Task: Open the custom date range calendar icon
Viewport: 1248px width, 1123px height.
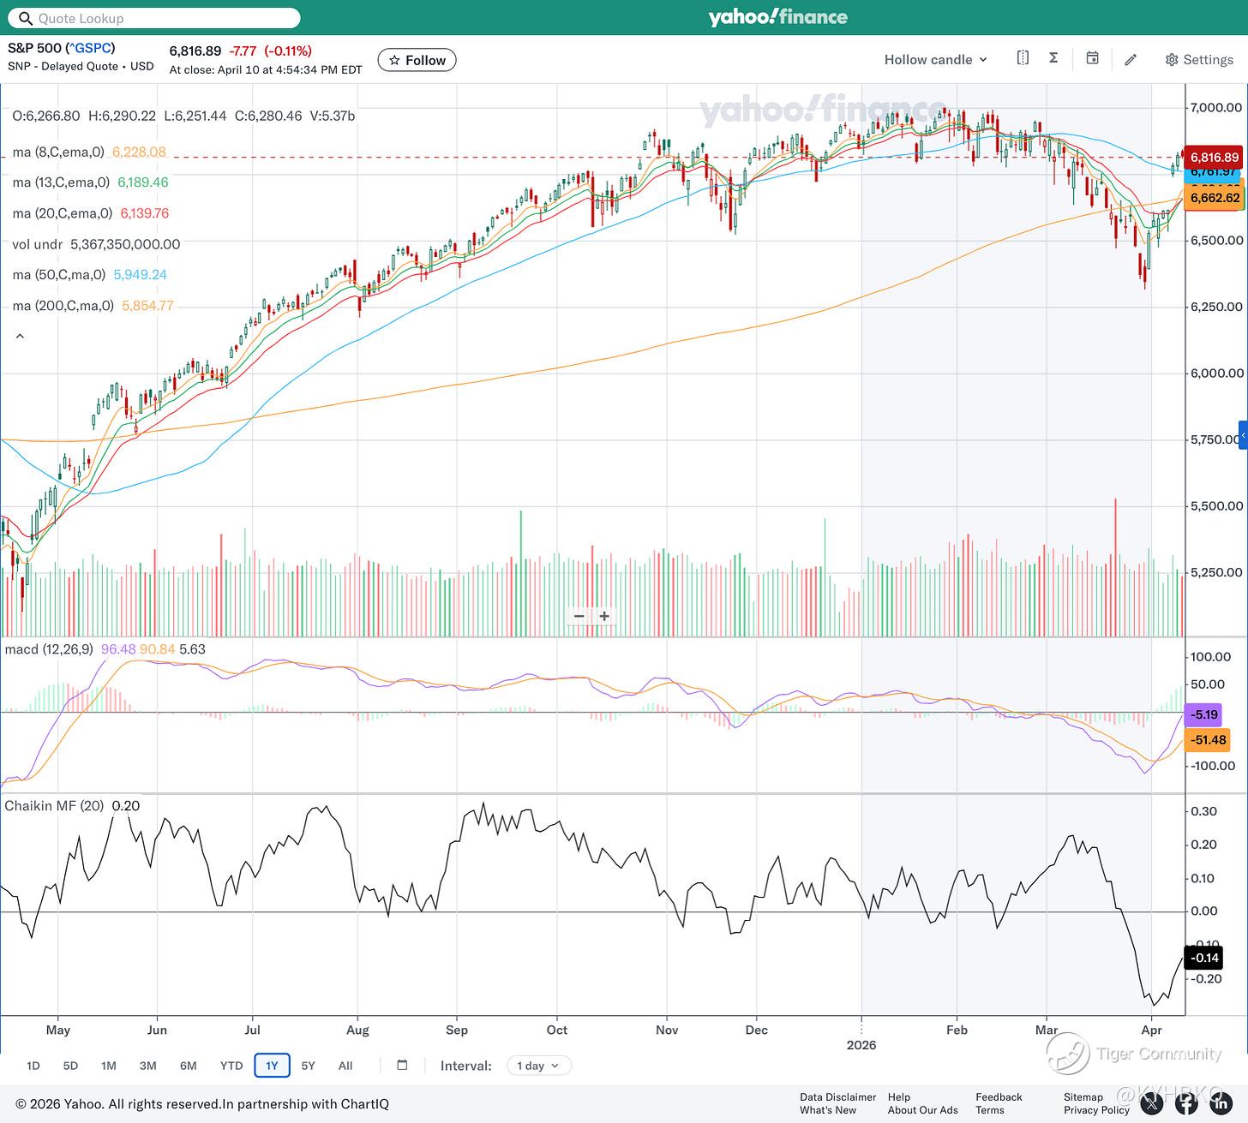Action: pos(402,1066)
